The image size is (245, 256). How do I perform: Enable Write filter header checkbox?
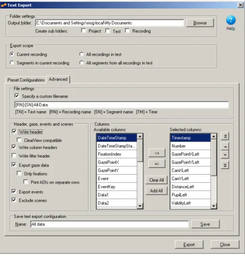14,155
